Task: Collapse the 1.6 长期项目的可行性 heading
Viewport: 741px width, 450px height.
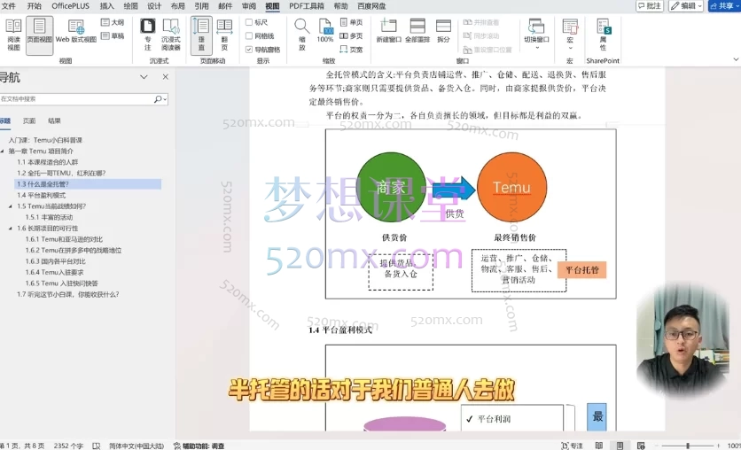Action: [x=11, y=229]
